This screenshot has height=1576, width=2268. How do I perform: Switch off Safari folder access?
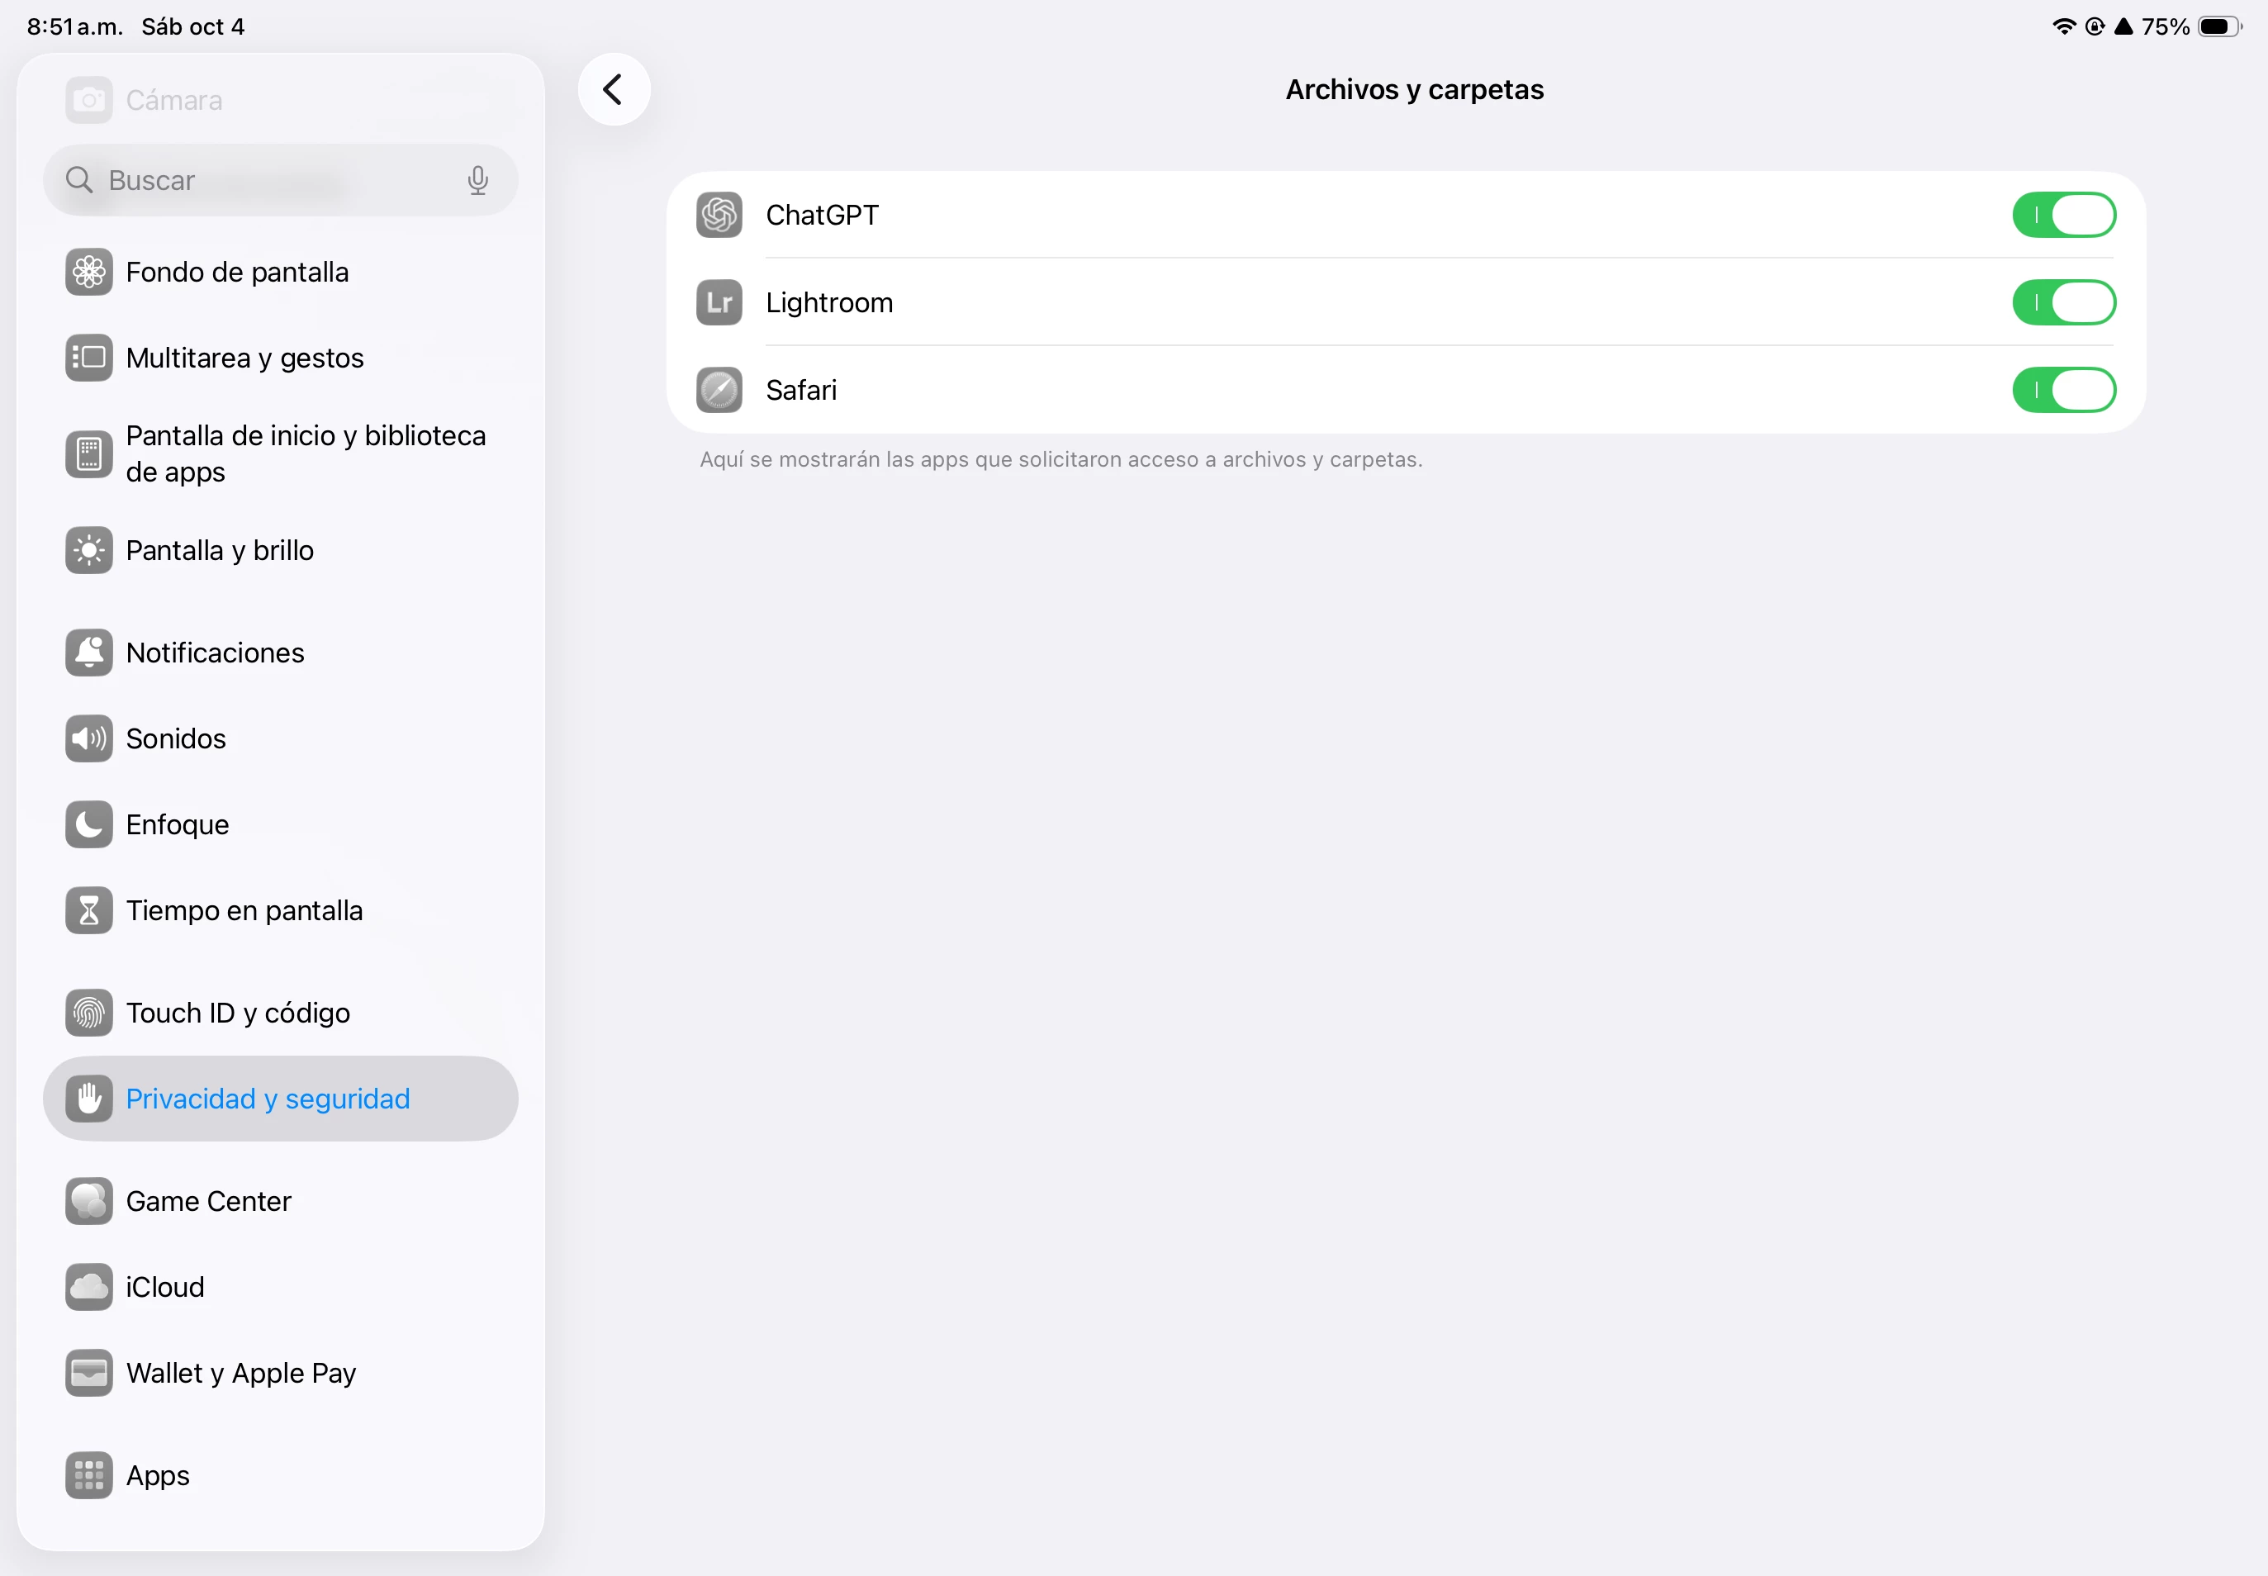pyautogui.click(x=2062, y=390)
